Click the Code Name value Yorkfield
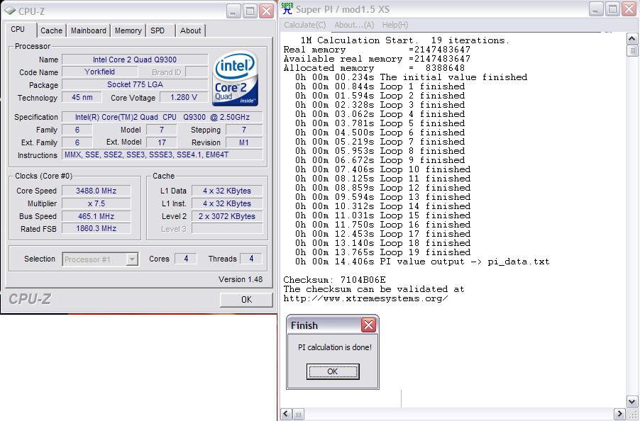Image resolution: width=640 pixels, height=421 pixels. [99, 72]
